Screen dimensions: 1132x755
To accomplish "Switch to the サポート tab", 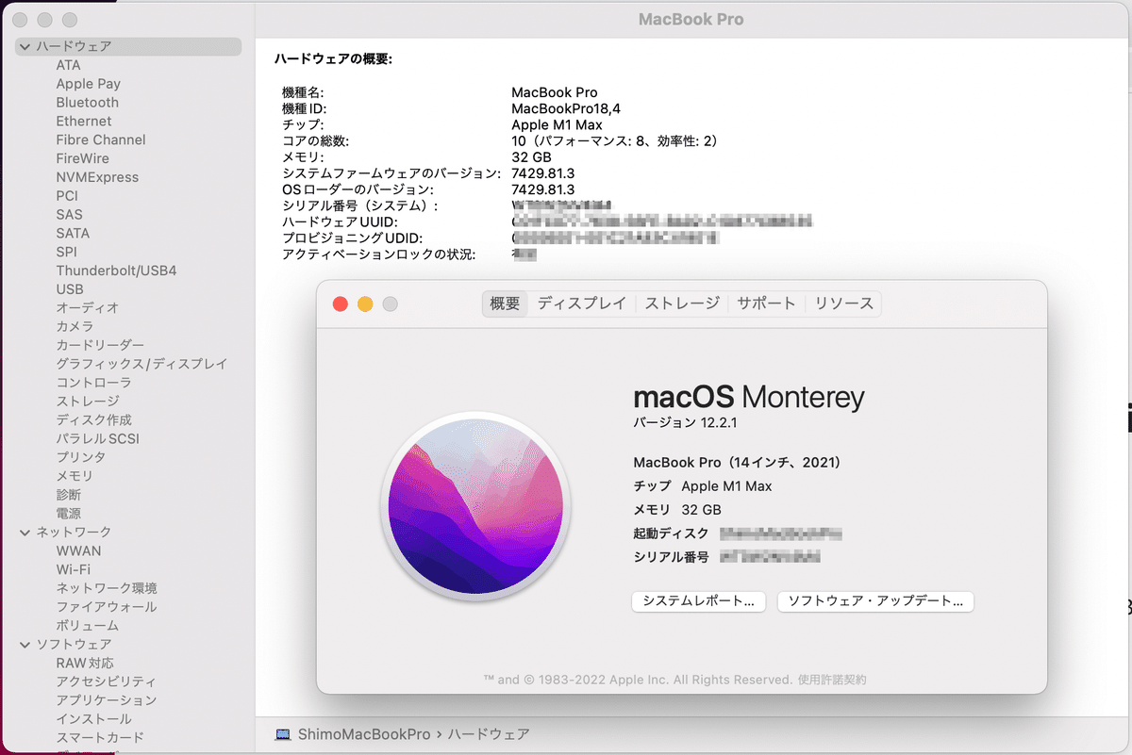I will (x=766, y=304).
